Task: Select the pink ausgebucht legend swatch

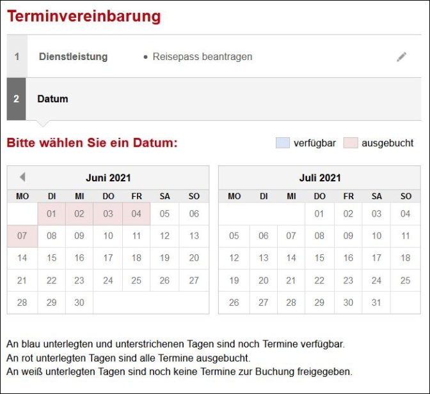Action: coord(351,143)
